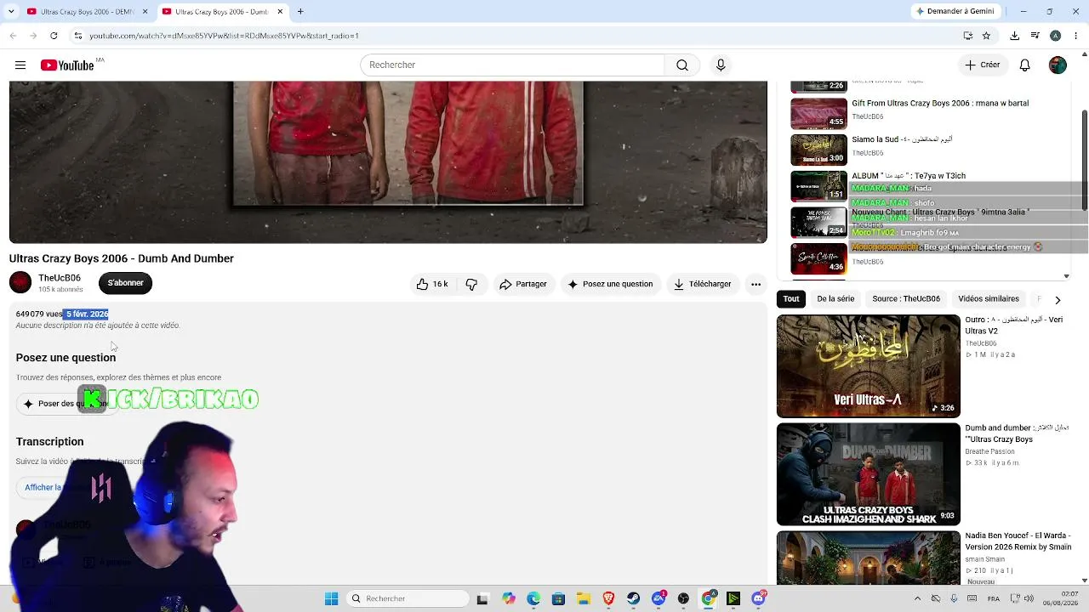Play Siamo la Sud playlist thumbnail

pyautogui.click(x=818, y=150)
